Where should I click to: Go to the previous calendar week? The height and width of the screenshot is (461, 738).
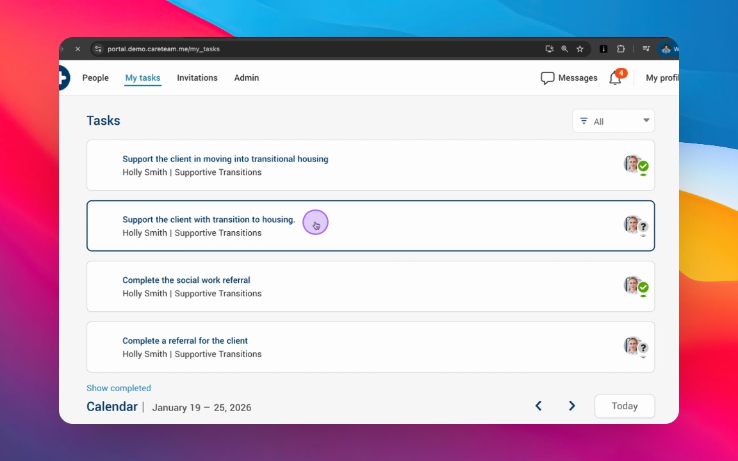[538, 406]
